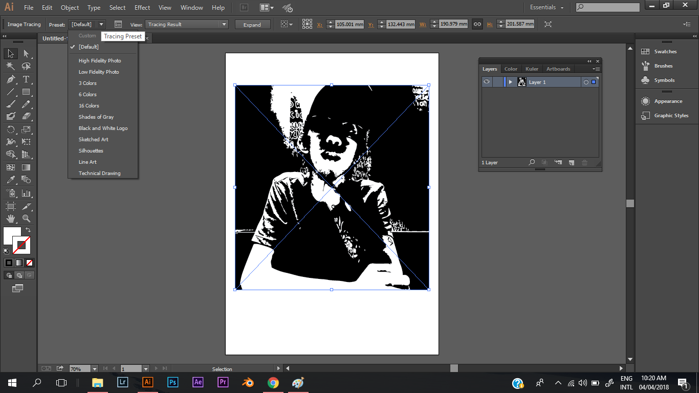
Task: Select the Line Segment tool
Action: tap(11, 92)
